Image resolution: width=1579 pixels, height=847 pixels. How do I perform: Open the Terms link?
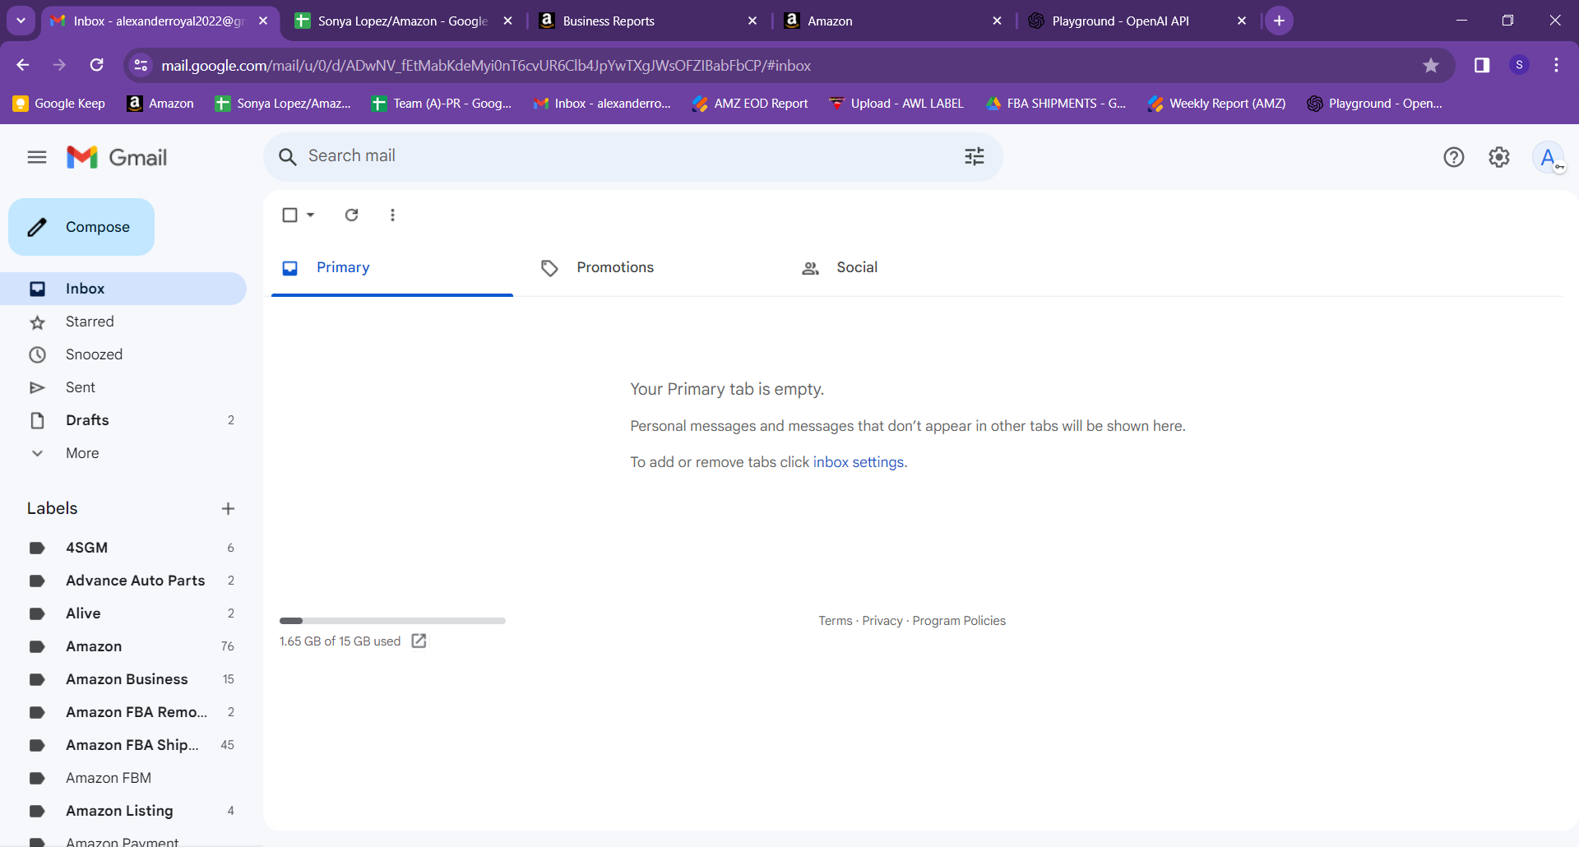835,621
